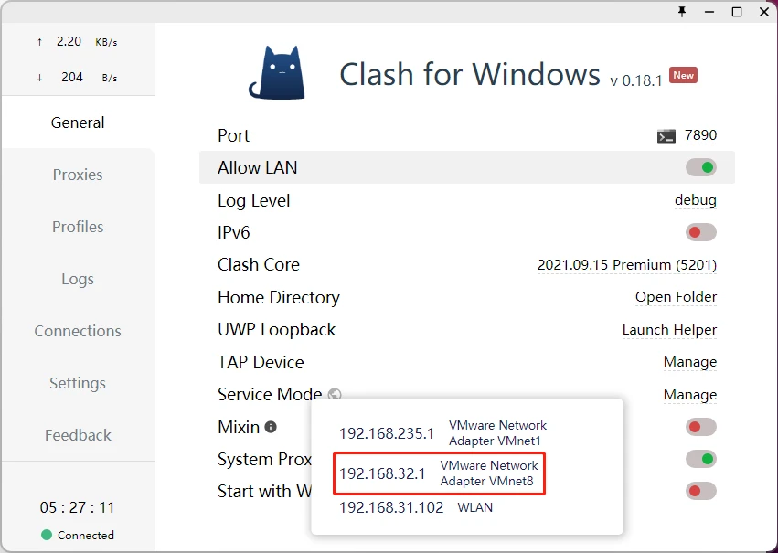The width and height of the screenshot is (778, 553).
Task: Click the Mixin info icon
Action: pyautogui.click(x=271, y=427)
